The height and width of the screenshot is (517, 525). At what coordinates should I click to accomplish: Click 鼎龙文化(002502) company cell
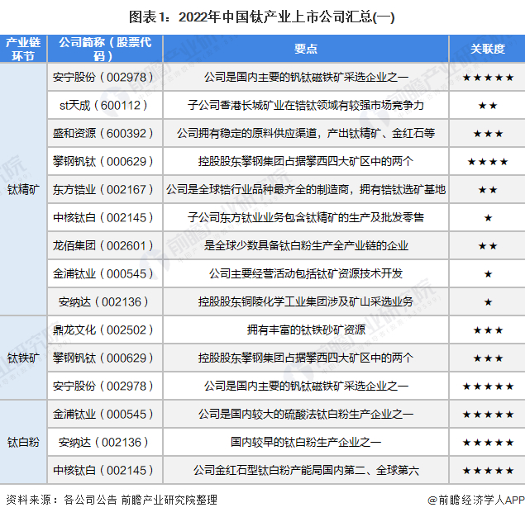[x=103, y=330]
